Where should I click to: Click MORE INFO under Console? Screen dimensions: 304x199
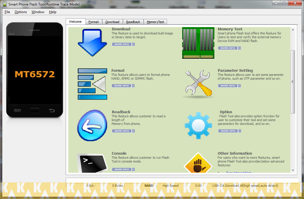(x=124, y=169)
